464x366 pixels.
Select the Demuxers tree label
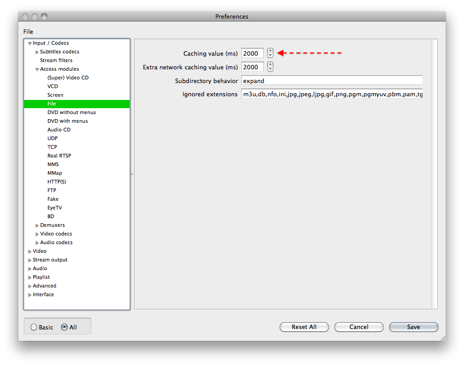click(52, 225)
